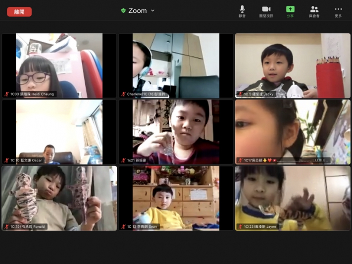The width and height of the screenshot is (352, 264).
Task: Open the green 分享 share screen icon
Action: [290, 11]
